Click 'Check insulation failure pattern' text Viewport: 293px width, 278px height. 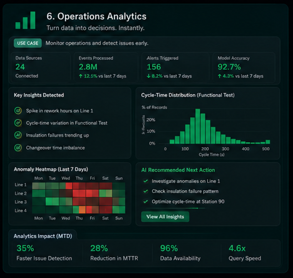185,191
